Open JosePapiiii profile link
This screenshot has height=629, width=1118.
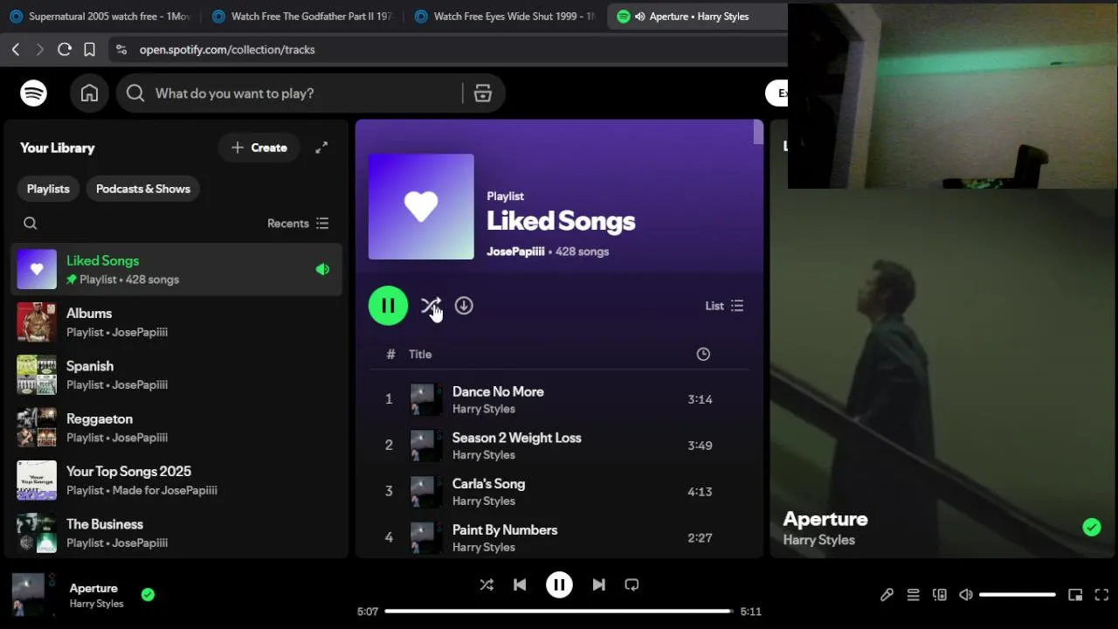point(515,252)
